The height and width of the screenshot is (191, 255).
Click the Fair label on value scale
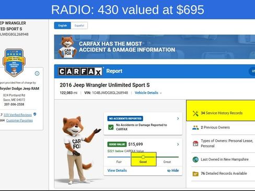pos(119,162)
